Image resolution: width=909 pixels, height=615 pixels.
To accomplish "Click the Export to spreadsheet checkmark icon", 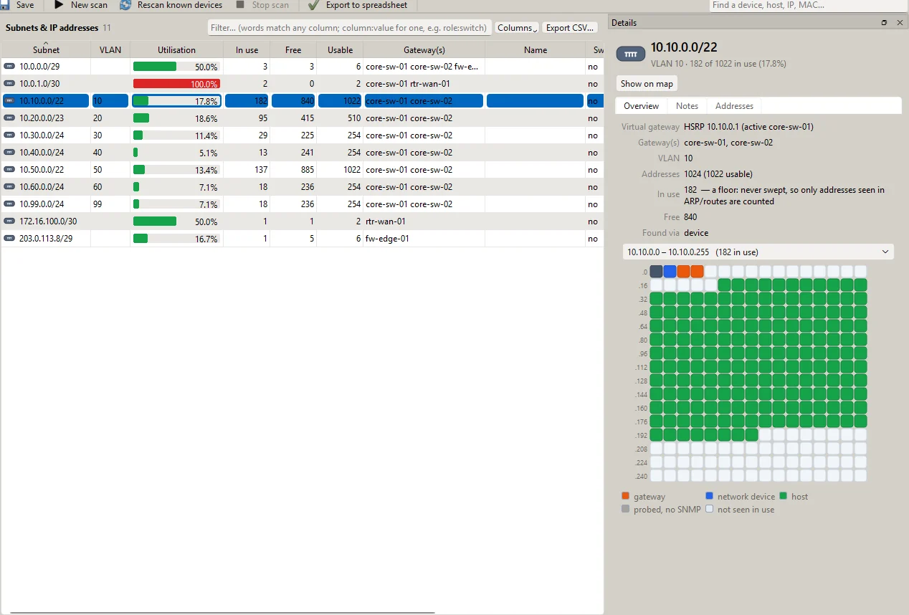I will pyautogui.click(x=313, y=5).
